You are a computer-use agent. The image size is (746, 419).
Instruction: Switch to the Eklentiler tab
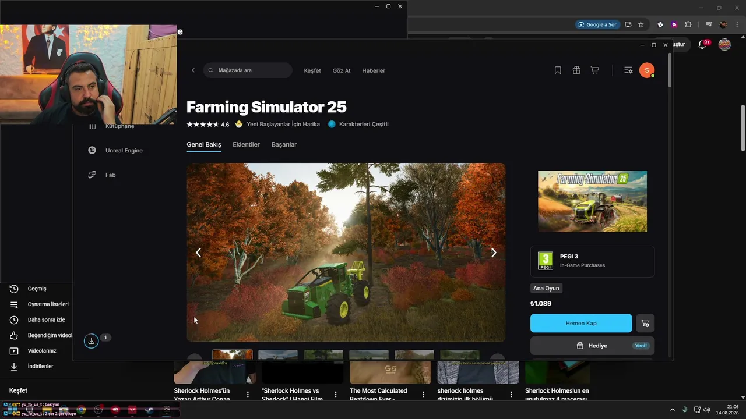[246, 144]
